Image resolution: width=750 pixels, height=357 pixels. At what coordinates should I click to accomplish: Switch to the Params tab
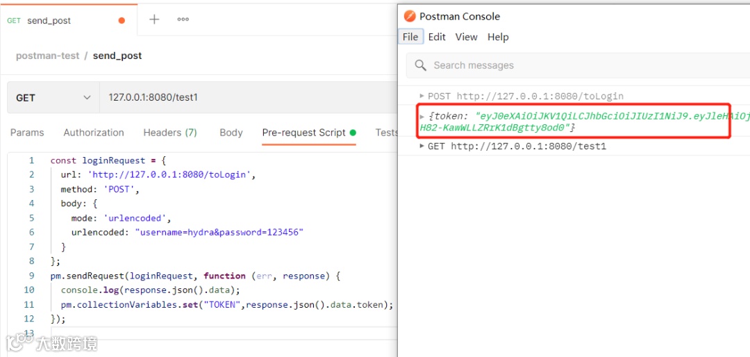click(x=27, y=133)
